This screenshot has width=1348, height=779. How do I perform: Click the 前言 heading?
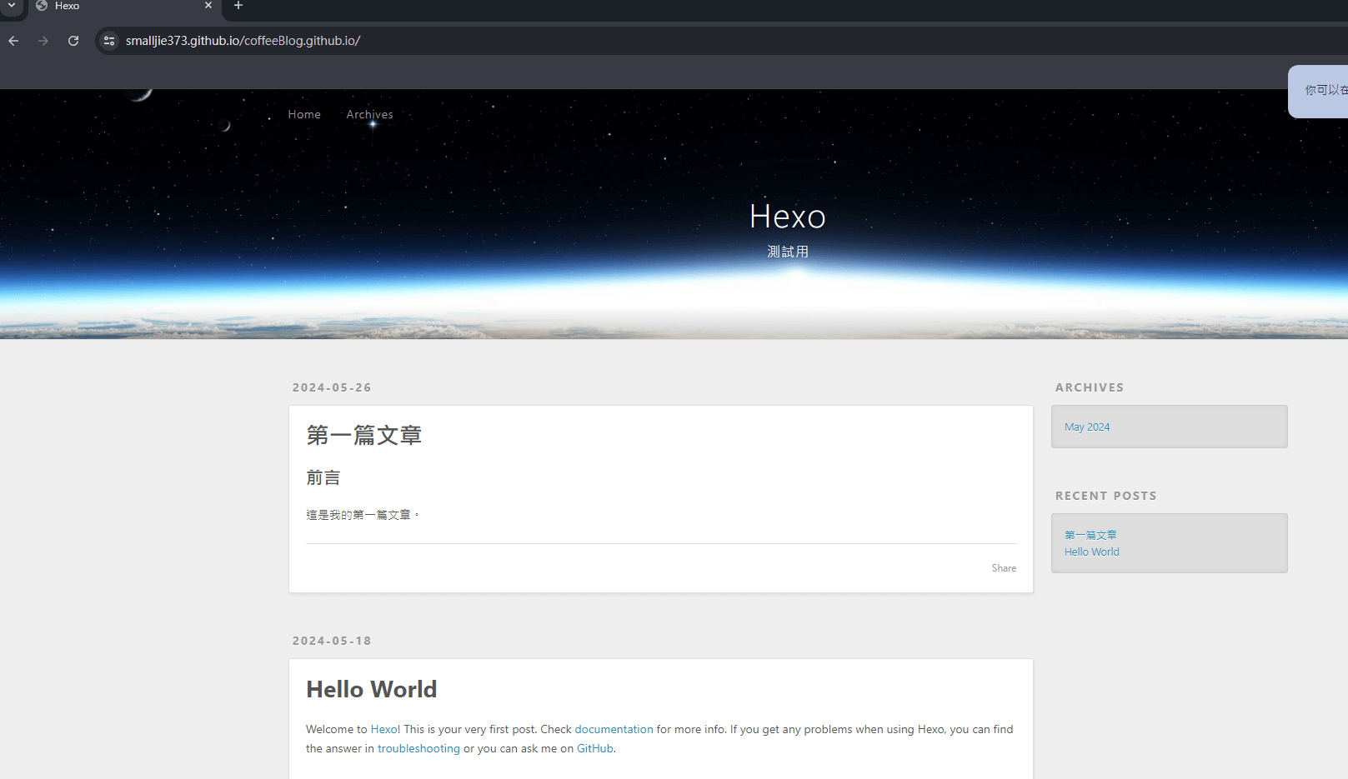click(323, 477)
